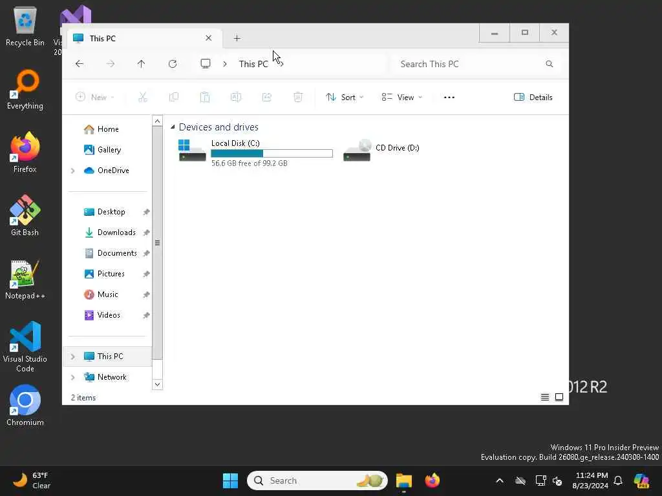The height and width of the screenshot is (496, 662).
Task: Open the Videos folder
Action: click(x=108, y=315)
